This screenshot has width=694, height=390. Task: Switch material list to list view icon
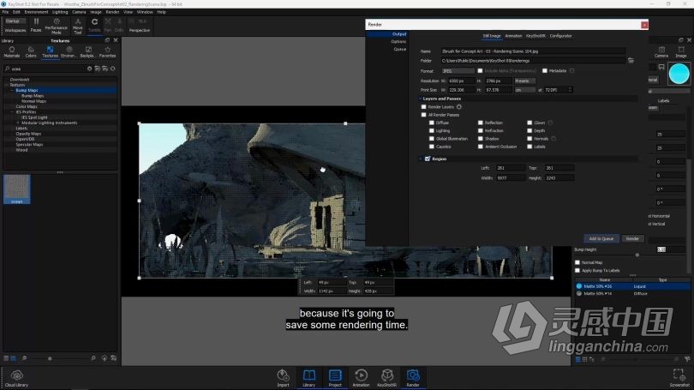(x=578, y=359)
